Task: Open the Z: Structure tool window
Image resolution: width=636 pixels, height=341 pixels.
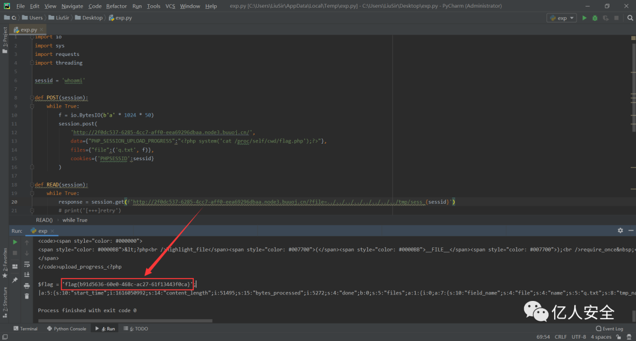Action: coord(5,302)
